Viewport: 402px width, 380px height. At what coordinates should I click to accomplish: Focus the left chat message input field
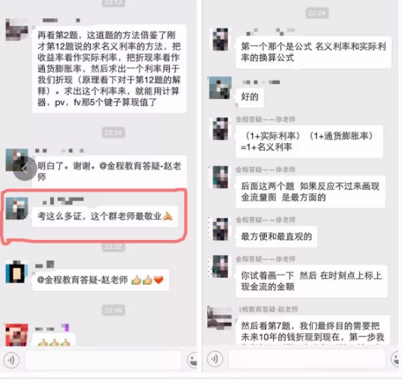tap(103, 360)
